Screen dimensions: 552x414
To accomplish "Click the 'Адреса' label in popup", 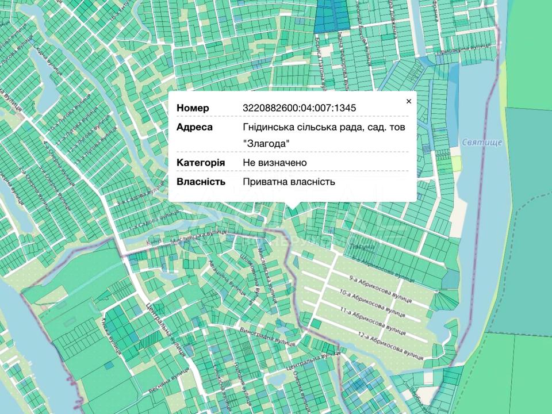I will pos(194,126).
